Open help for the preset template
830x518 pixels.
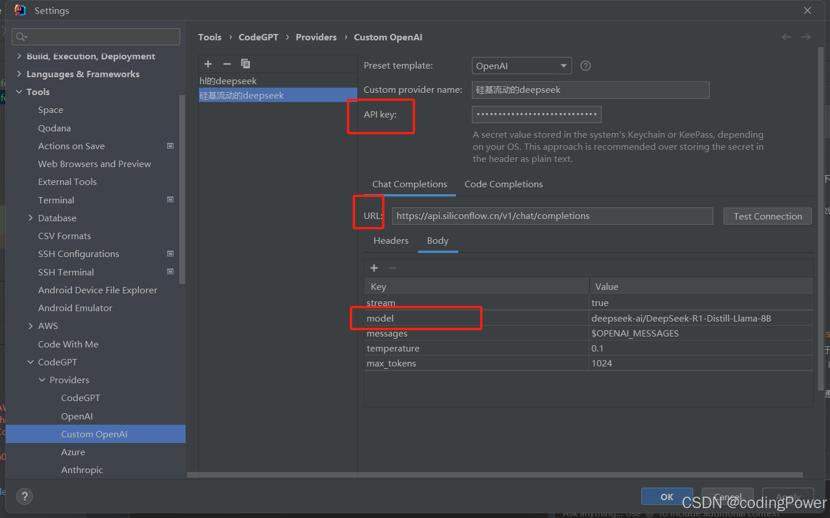point(586,66)
